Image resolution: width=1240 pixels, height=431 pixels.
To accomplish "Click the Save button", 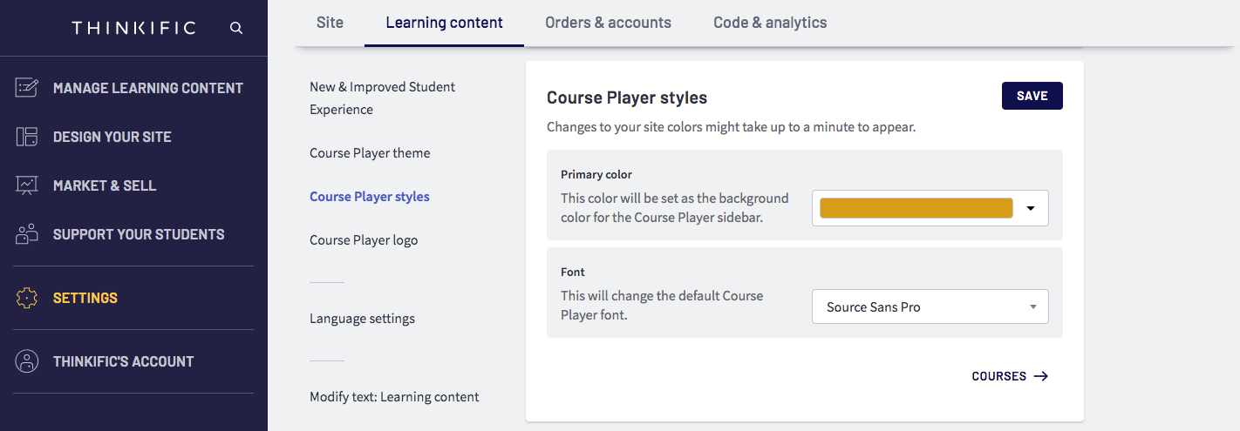I will point(1032,96).
